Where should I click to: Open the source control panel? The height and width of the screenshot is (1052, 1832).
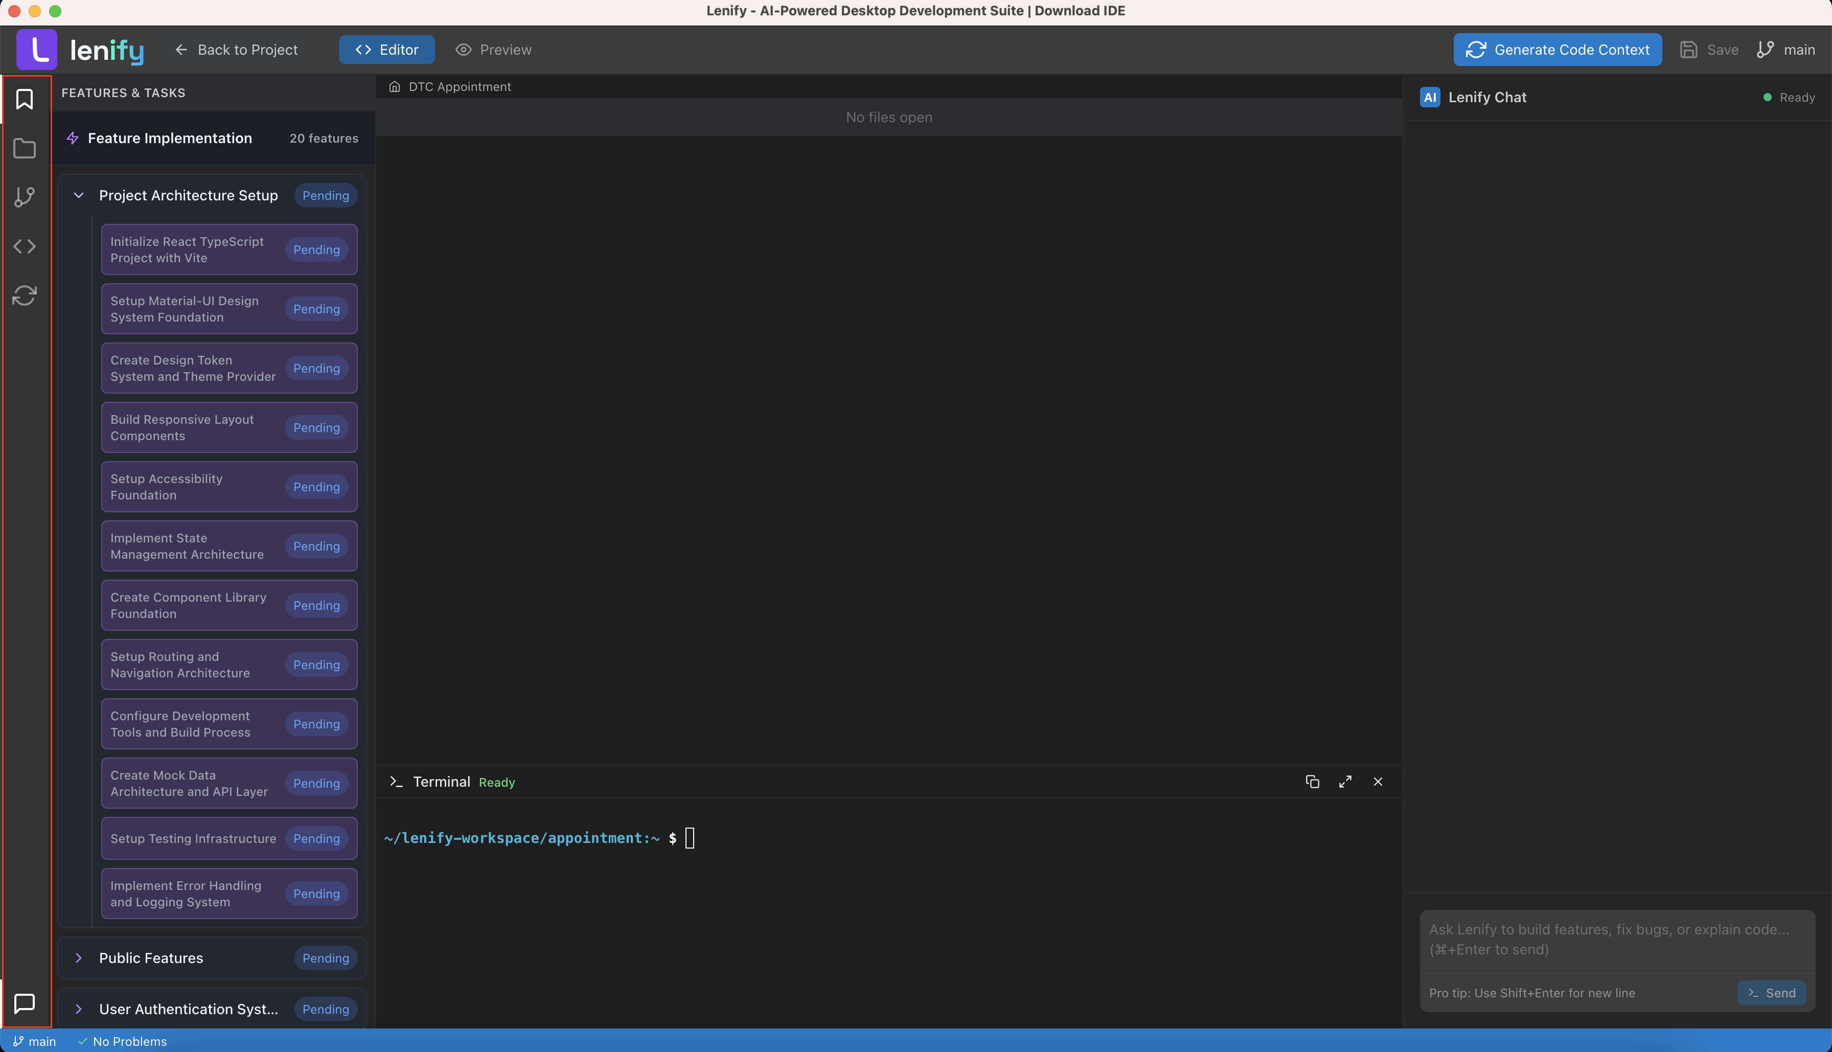click(25, 196)
